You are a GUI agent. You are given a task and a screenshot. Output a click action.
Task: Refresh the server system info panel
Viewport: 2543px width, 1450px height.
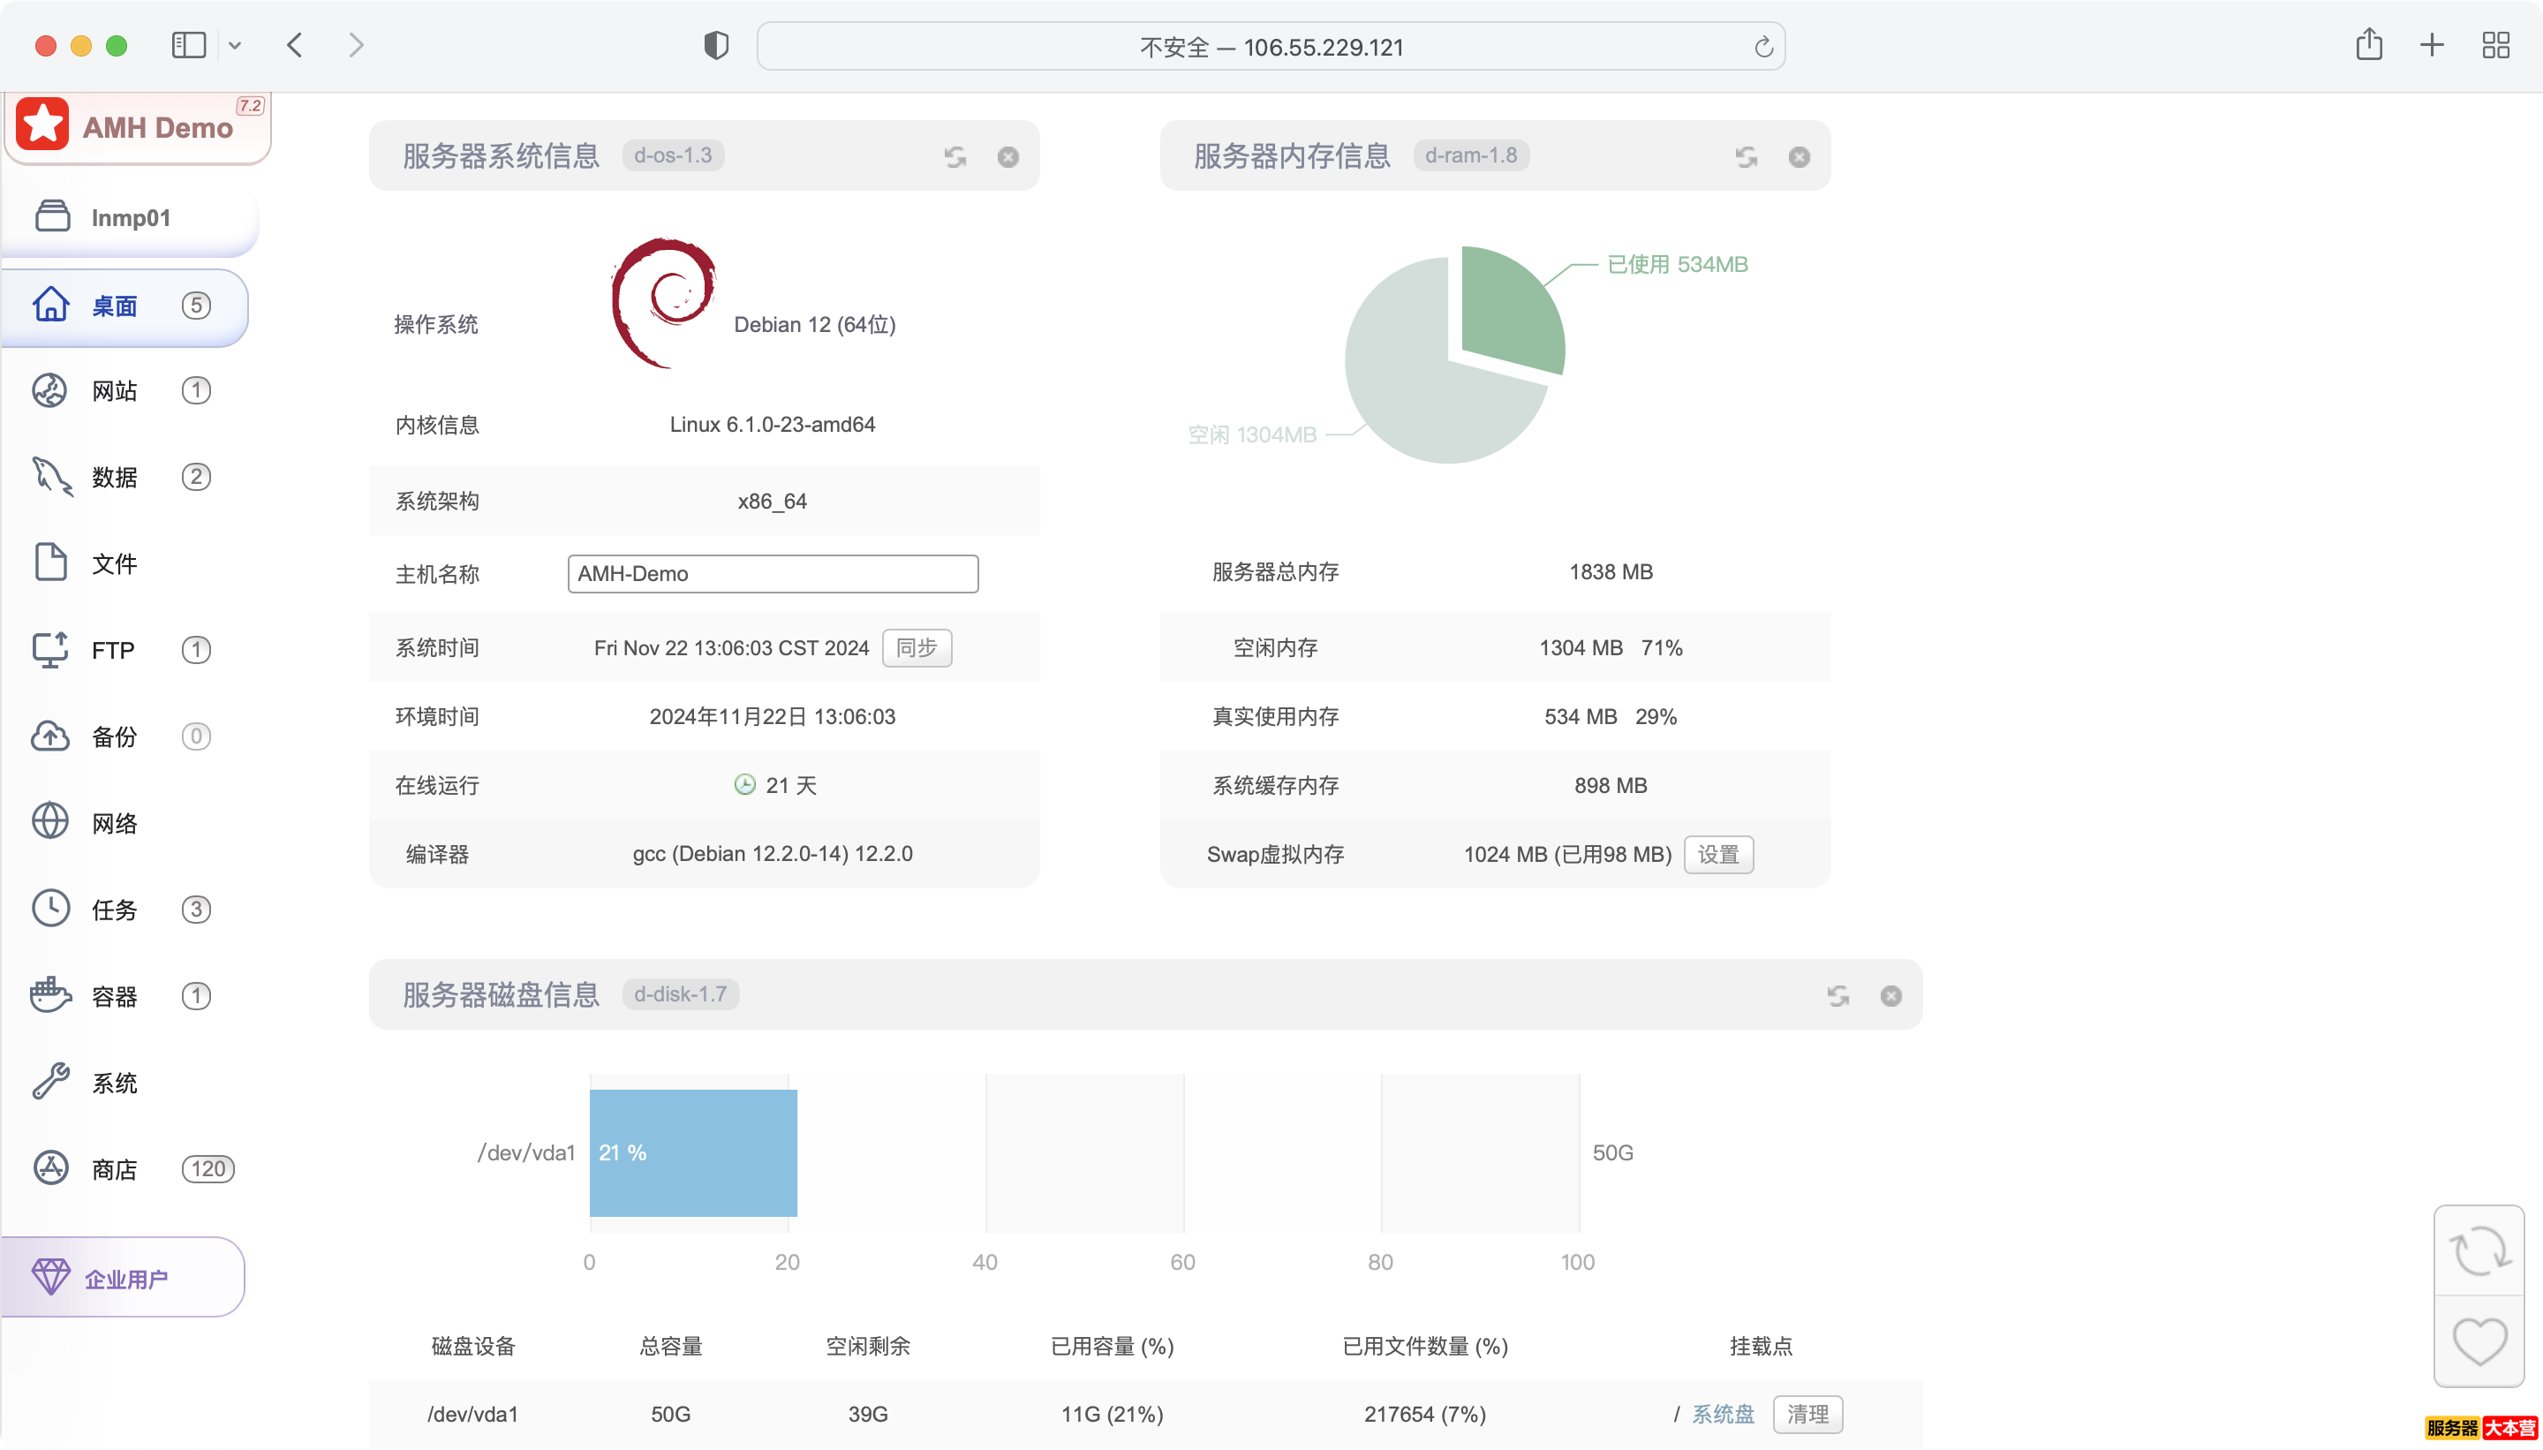[955, 157]
